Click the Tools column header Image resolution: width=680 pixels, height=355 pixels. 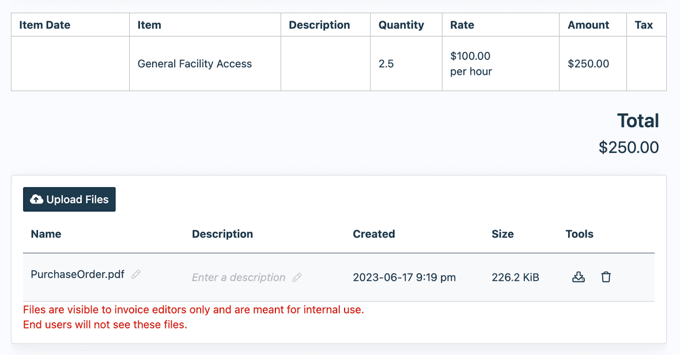579,234
